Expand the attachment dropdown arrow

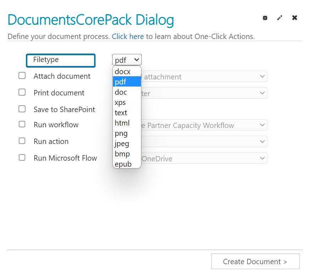coord(262,76)
